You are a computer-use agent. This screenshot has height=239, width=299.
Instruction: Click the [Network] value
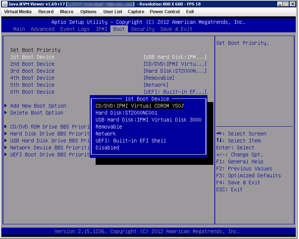(156, 85)
